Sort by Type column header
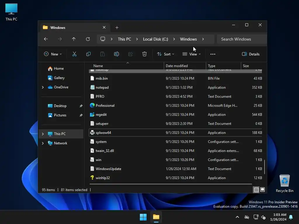This screenshot has width=299, height=224. [223, 66]
